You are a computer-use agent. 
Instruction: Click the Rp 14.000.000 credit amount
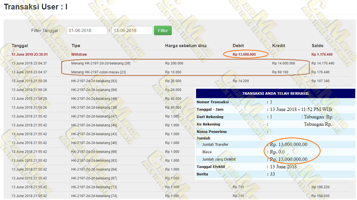pos(283,63)
